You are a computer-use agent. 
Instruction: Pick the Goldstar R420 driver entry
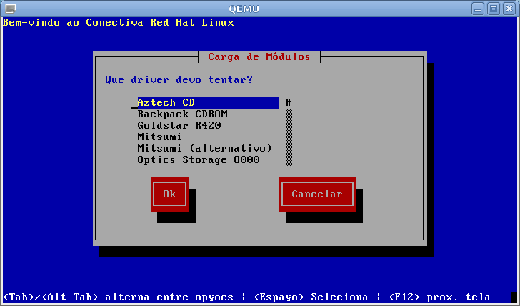coord(179,126)
